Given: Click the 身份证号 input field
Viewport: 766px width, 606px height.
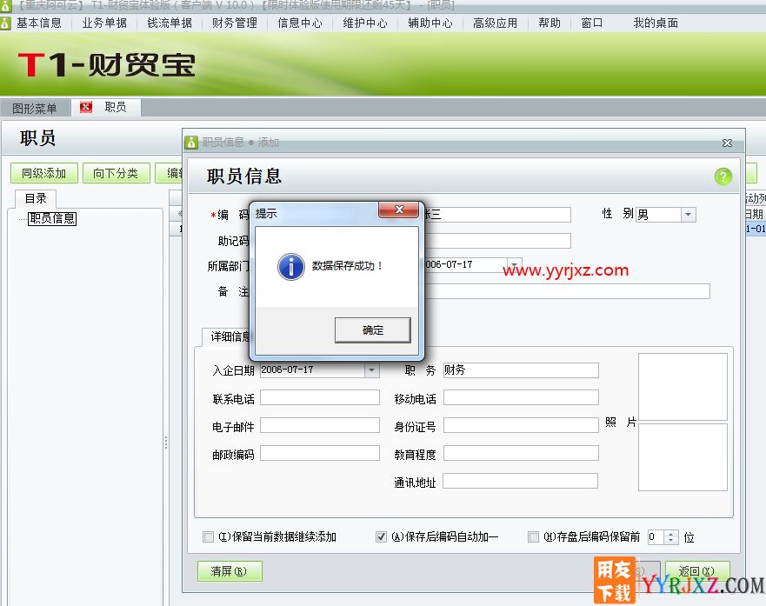Looking at the screenshot, I should click(521, 425).
